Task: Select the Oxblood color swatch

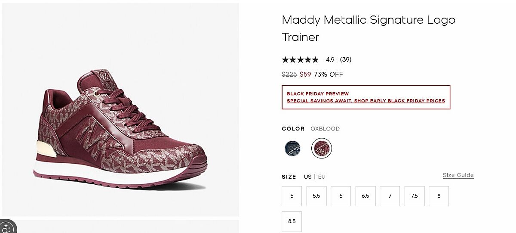Action: [322, 149]
